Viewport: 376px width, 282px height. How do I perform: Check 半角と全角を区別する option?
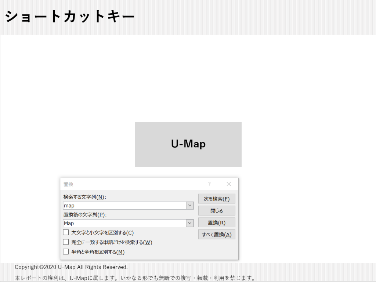pyautogui.click(x=66, y=252)
